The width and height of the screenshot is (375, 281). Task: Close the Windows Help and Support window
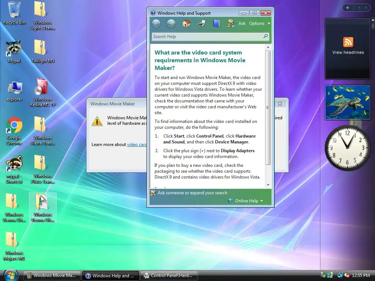tap(266, 13)
